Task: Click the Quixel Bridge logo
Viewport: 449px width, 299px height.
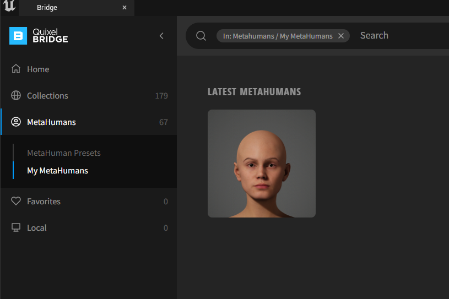Action: [x=39, y=36]
